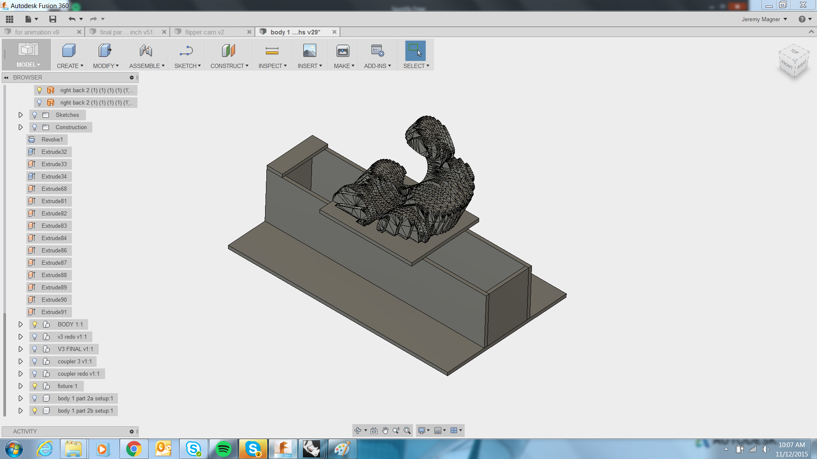
Task: Click the Help question mark icon
Action: pyautogui.click(x=802, y=19)
